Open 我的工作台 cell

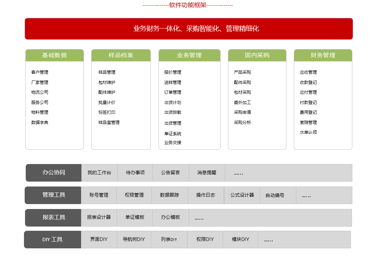99,173
